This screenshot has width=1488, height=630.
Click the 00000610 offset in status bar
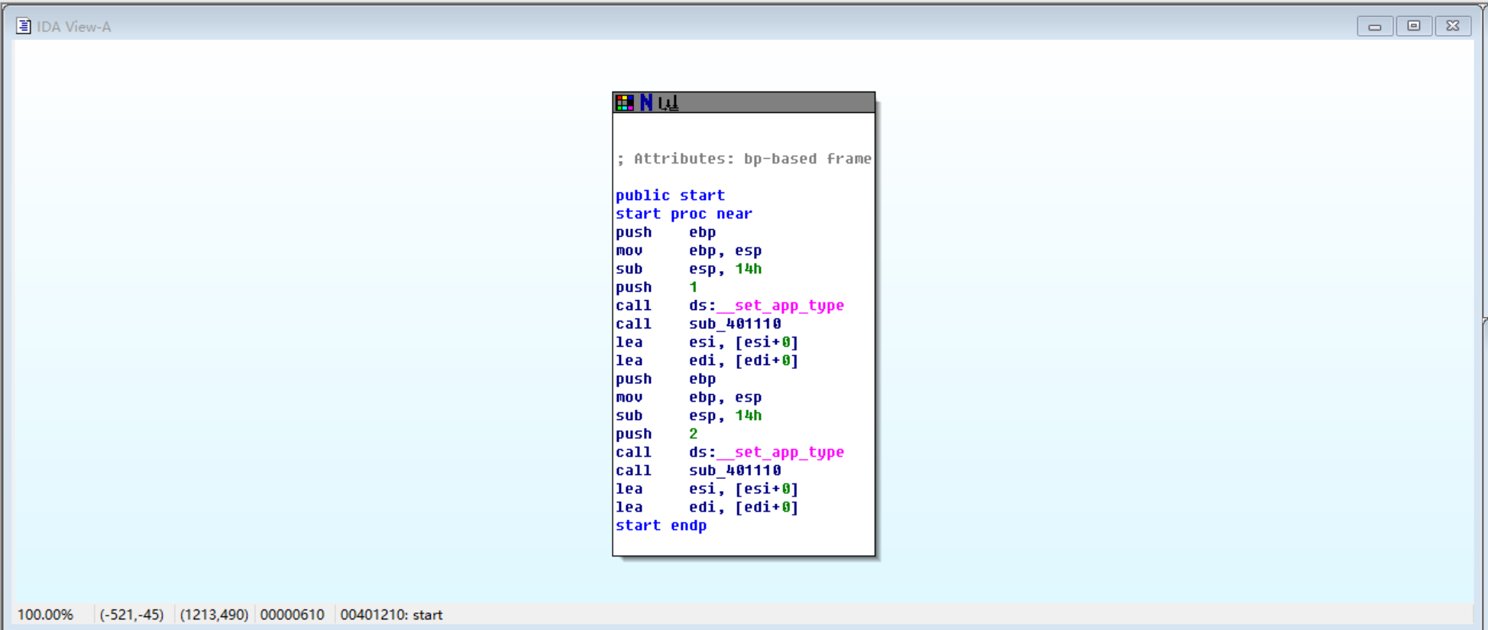[292, 615]
